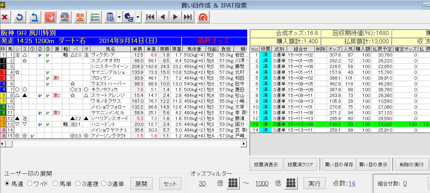Image resolution: width=430 pixels, height=193 pixels.
Task: Click the 単勝 column header
Action: (137, 49)
